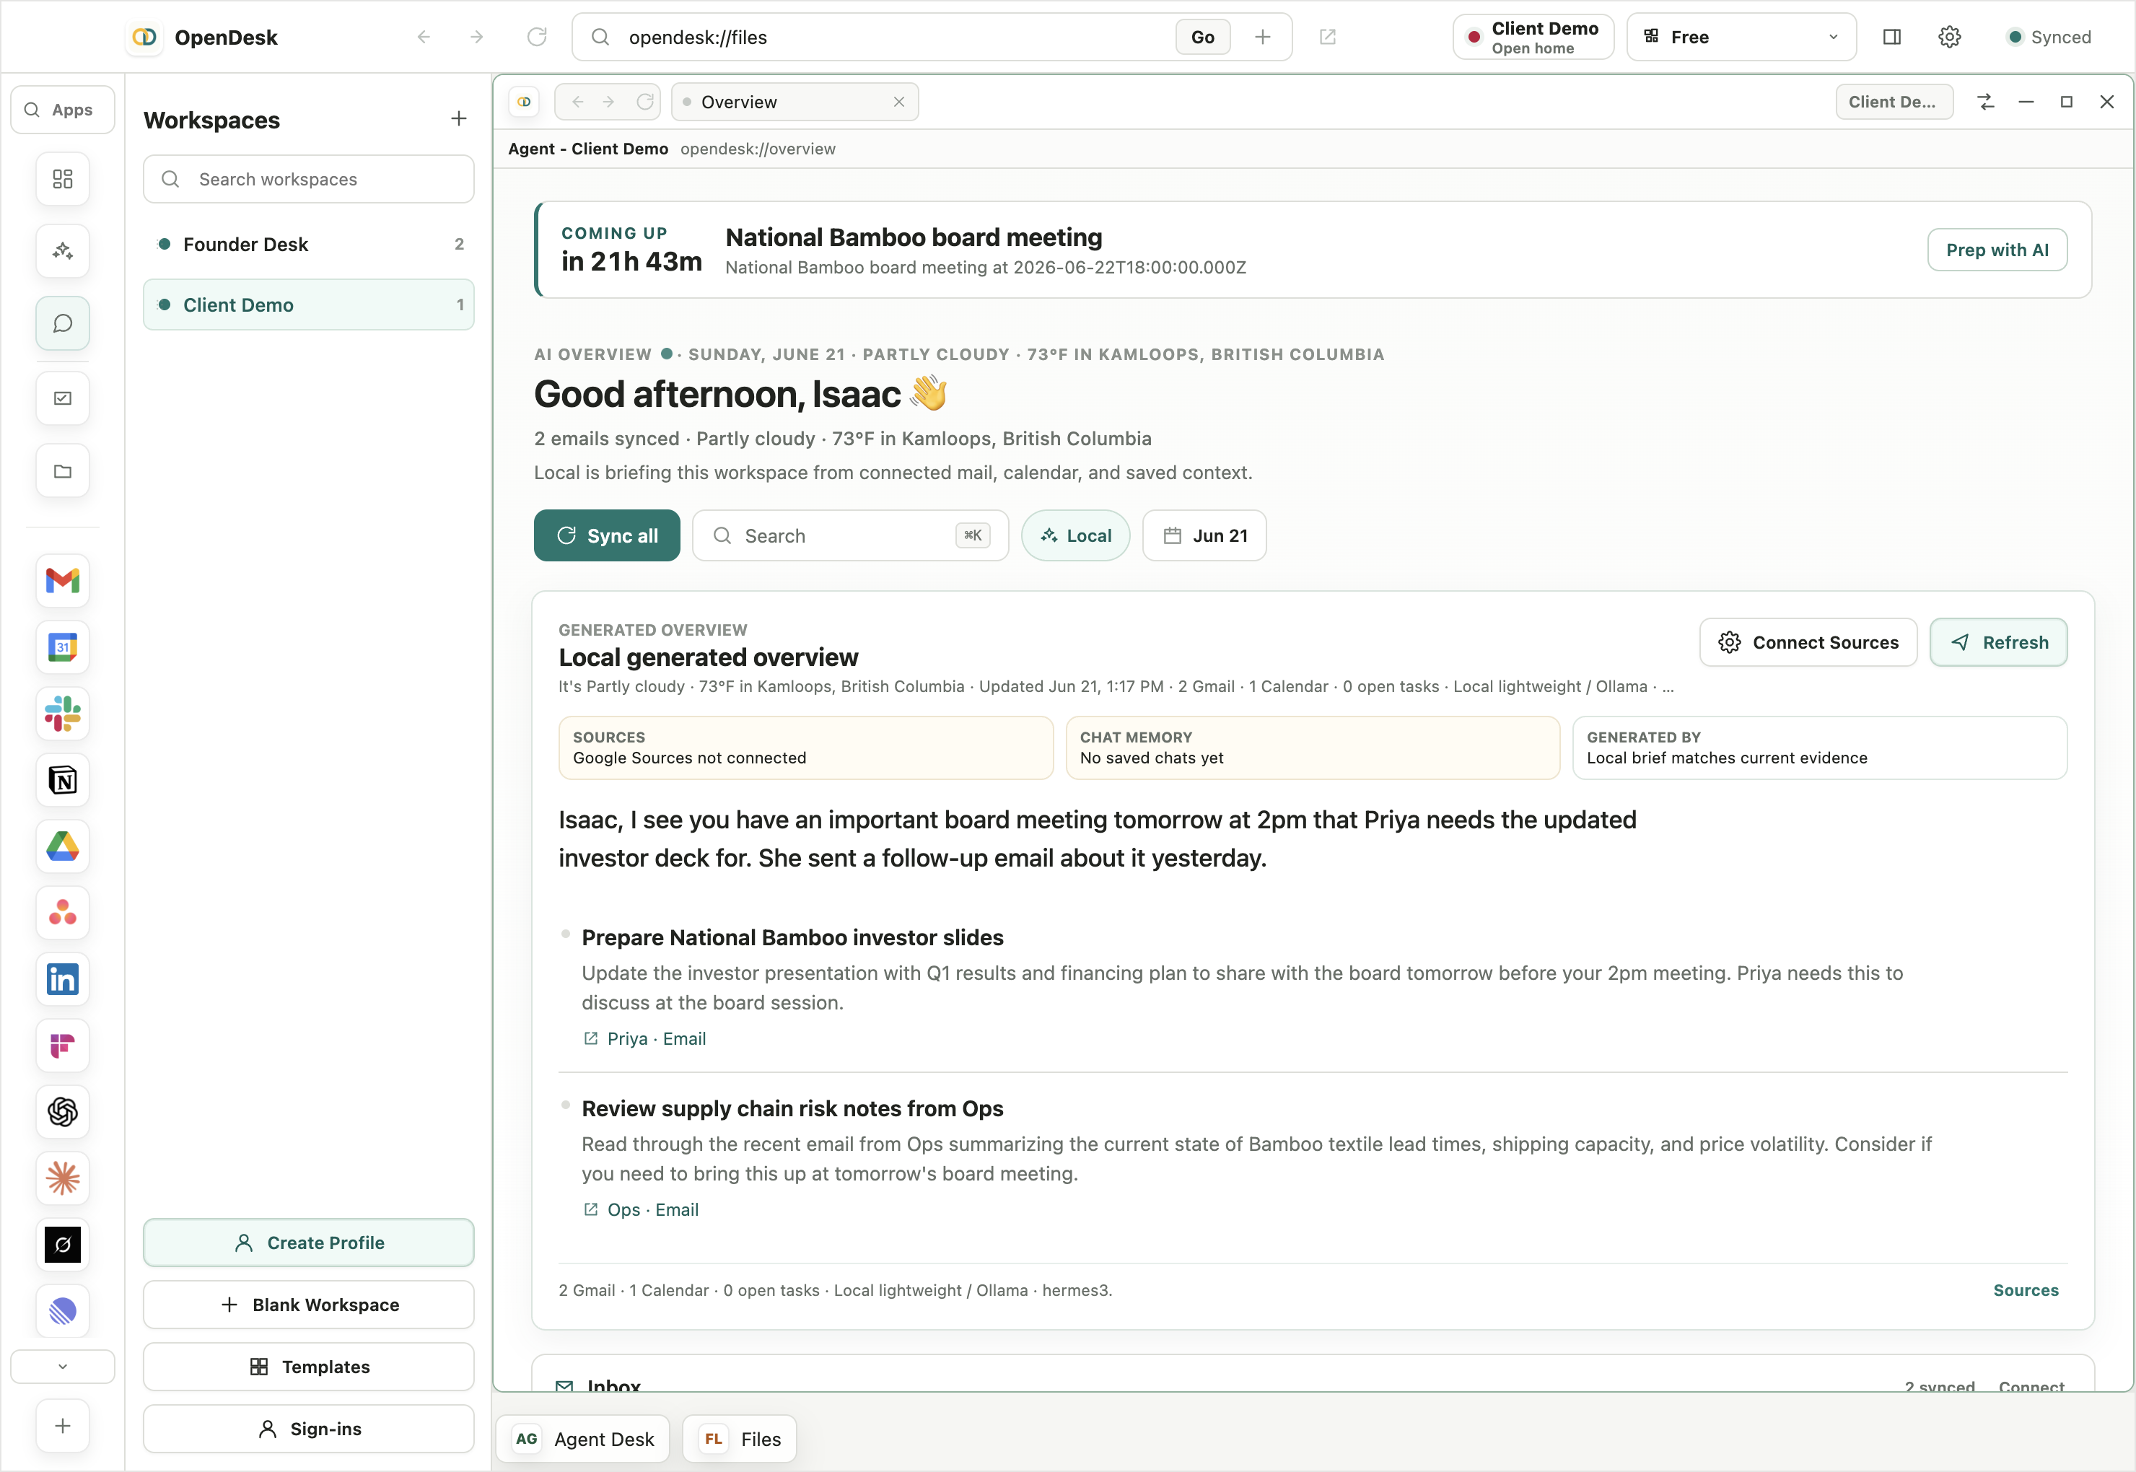Open the settings gear in the top bar
Screen dimensions: 2136x1472
tap(1949, 37)
